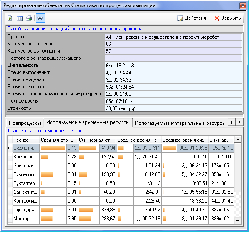This screenshot has height=232, width=249.
Task: Open the table grid view icon
Action: tap(20, 18)
